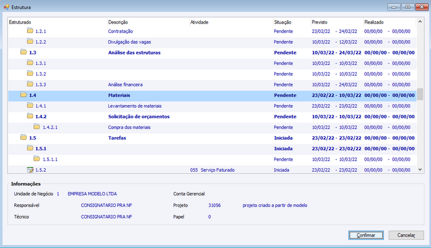Click 'Iniciada' status of row 1.5.1
The height and width of the screenshot is (248, 431).
[283, 149]
